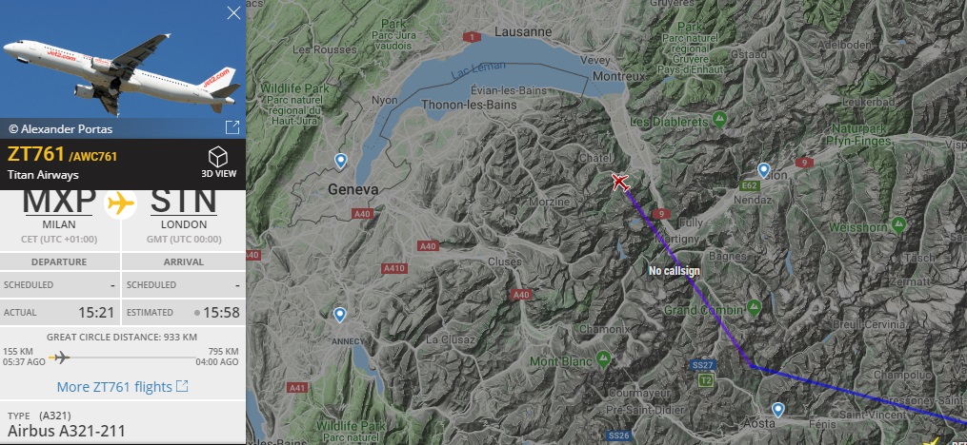The width and height of the screenshot is (967, 445).
Task: Close the flight details panel
Action: click(233, 13)
